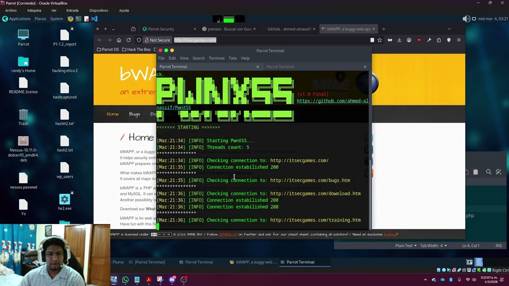The image size is (509, 286).
Task: Open the VirtualBox Dispositivos menu
Action: (99, 10)
